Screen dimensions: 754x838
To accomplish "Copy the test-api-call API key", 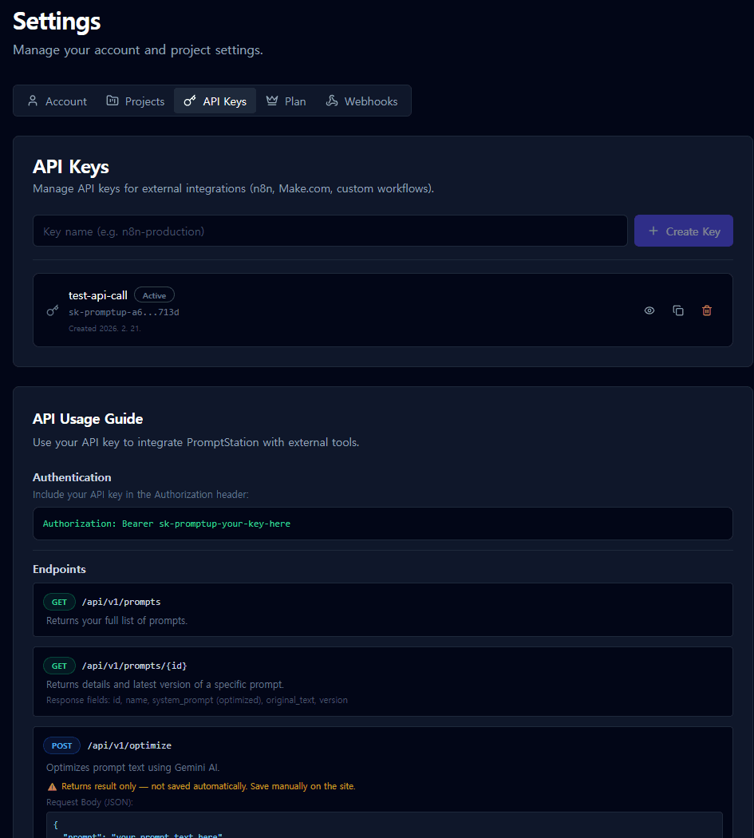I will (x=677, y=310).
